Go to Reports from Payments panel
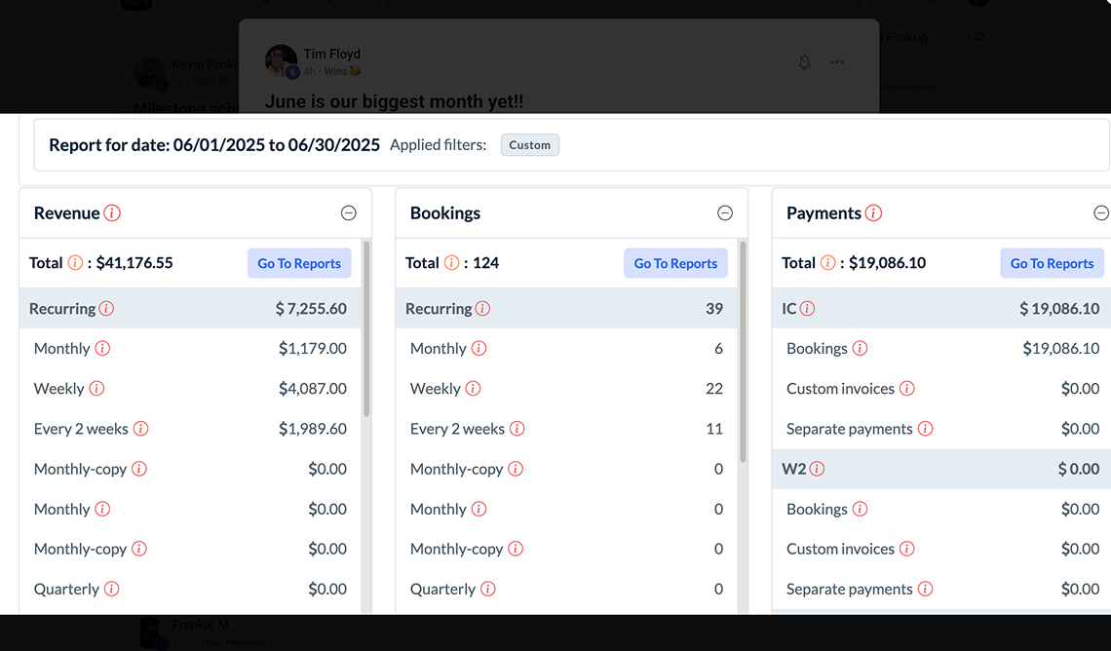This screenshot has height=651, width=1111. 1052,263
